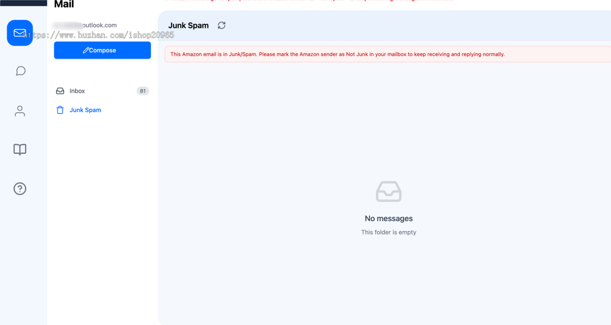Click the "This folder is empty" text
Image resolution: width=611 pixels, height=325 pixels.
coord(389,232)
